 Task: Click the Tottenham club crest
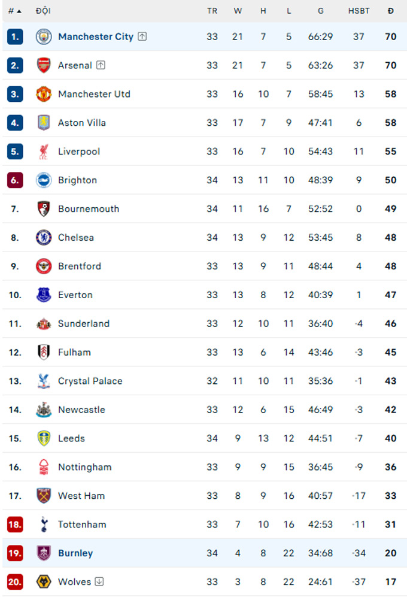pos(44,525)
